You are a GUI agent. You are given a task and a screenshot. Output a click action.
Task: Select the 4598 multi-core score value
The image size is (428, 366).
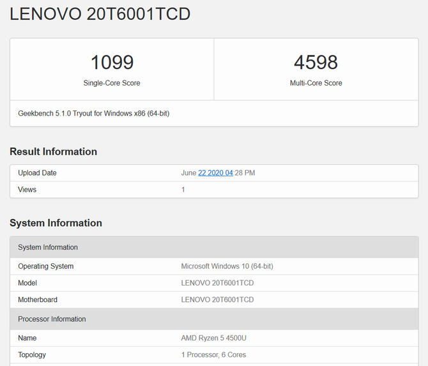click(316, 62)
